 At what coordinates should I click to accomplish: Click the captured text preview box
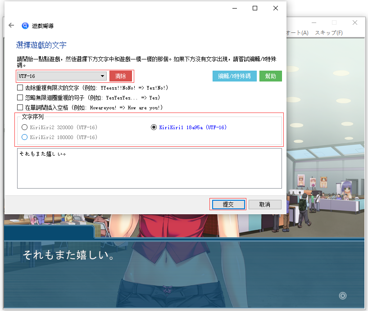click(x=150, y=168)
